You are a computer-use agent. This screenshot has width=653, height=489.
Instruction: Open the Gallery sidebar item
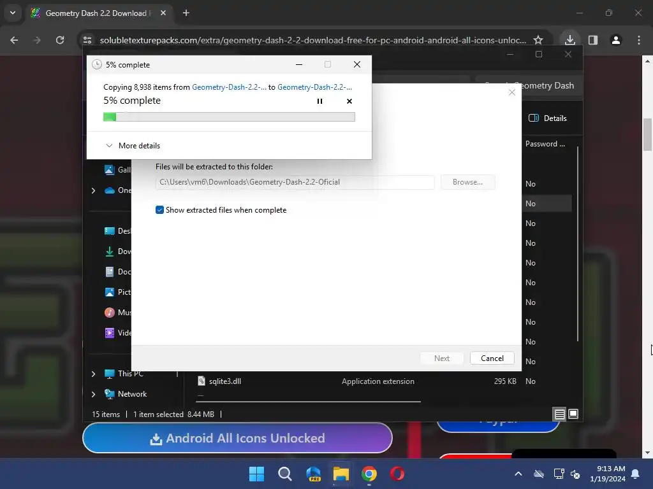point(117,169)
